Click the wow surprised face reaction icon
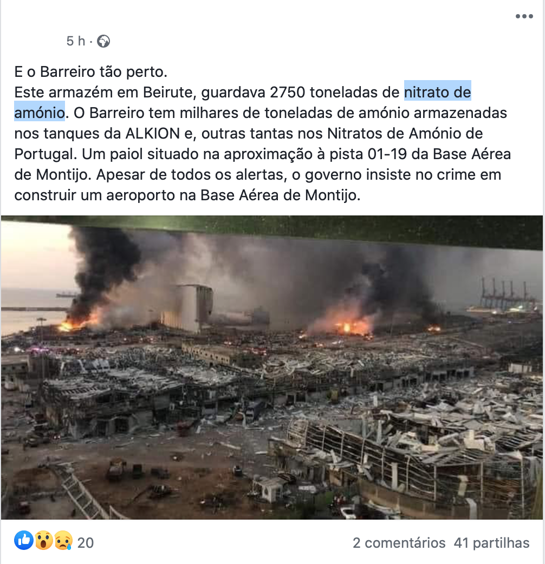 coord(43,540)
